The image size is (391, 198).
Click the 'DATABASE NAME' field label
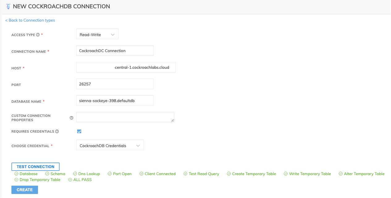[x=26, y=101]
